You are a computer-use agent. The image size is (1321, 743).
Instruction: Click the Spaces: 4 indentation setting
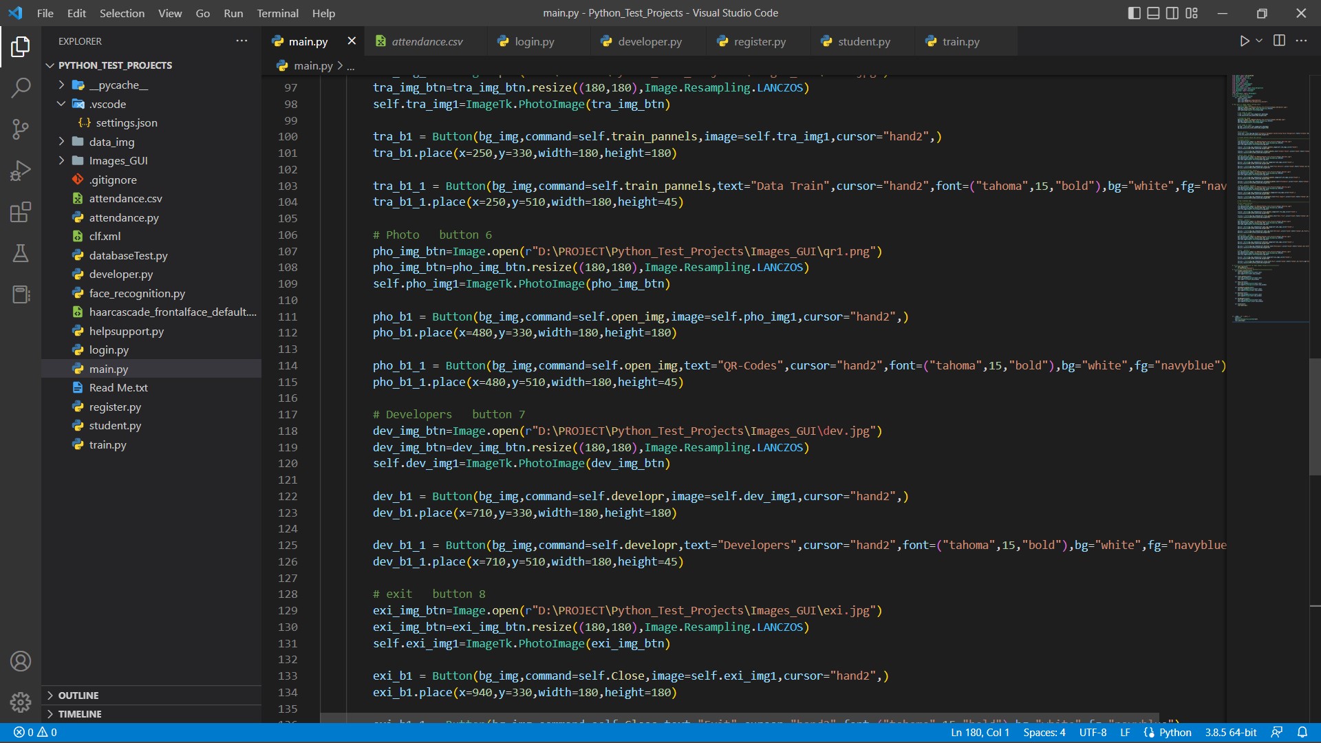click(1044, 733)
